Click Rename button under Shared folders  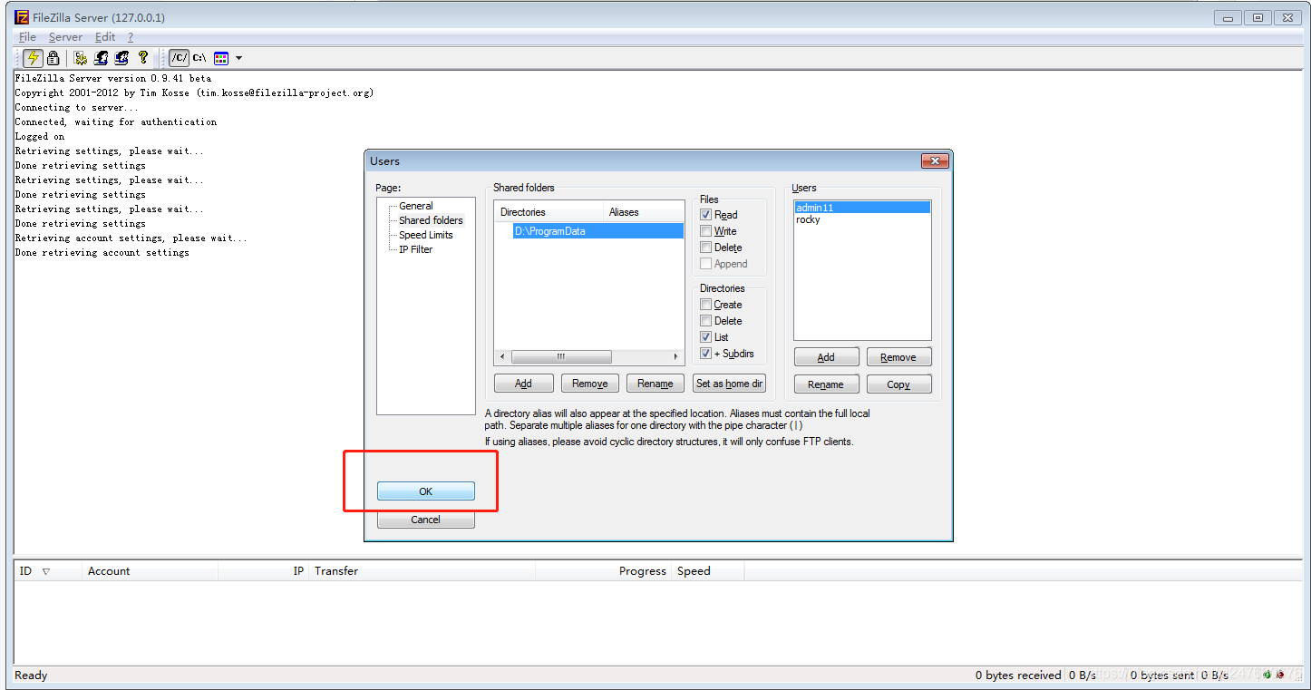click(655, 384)
